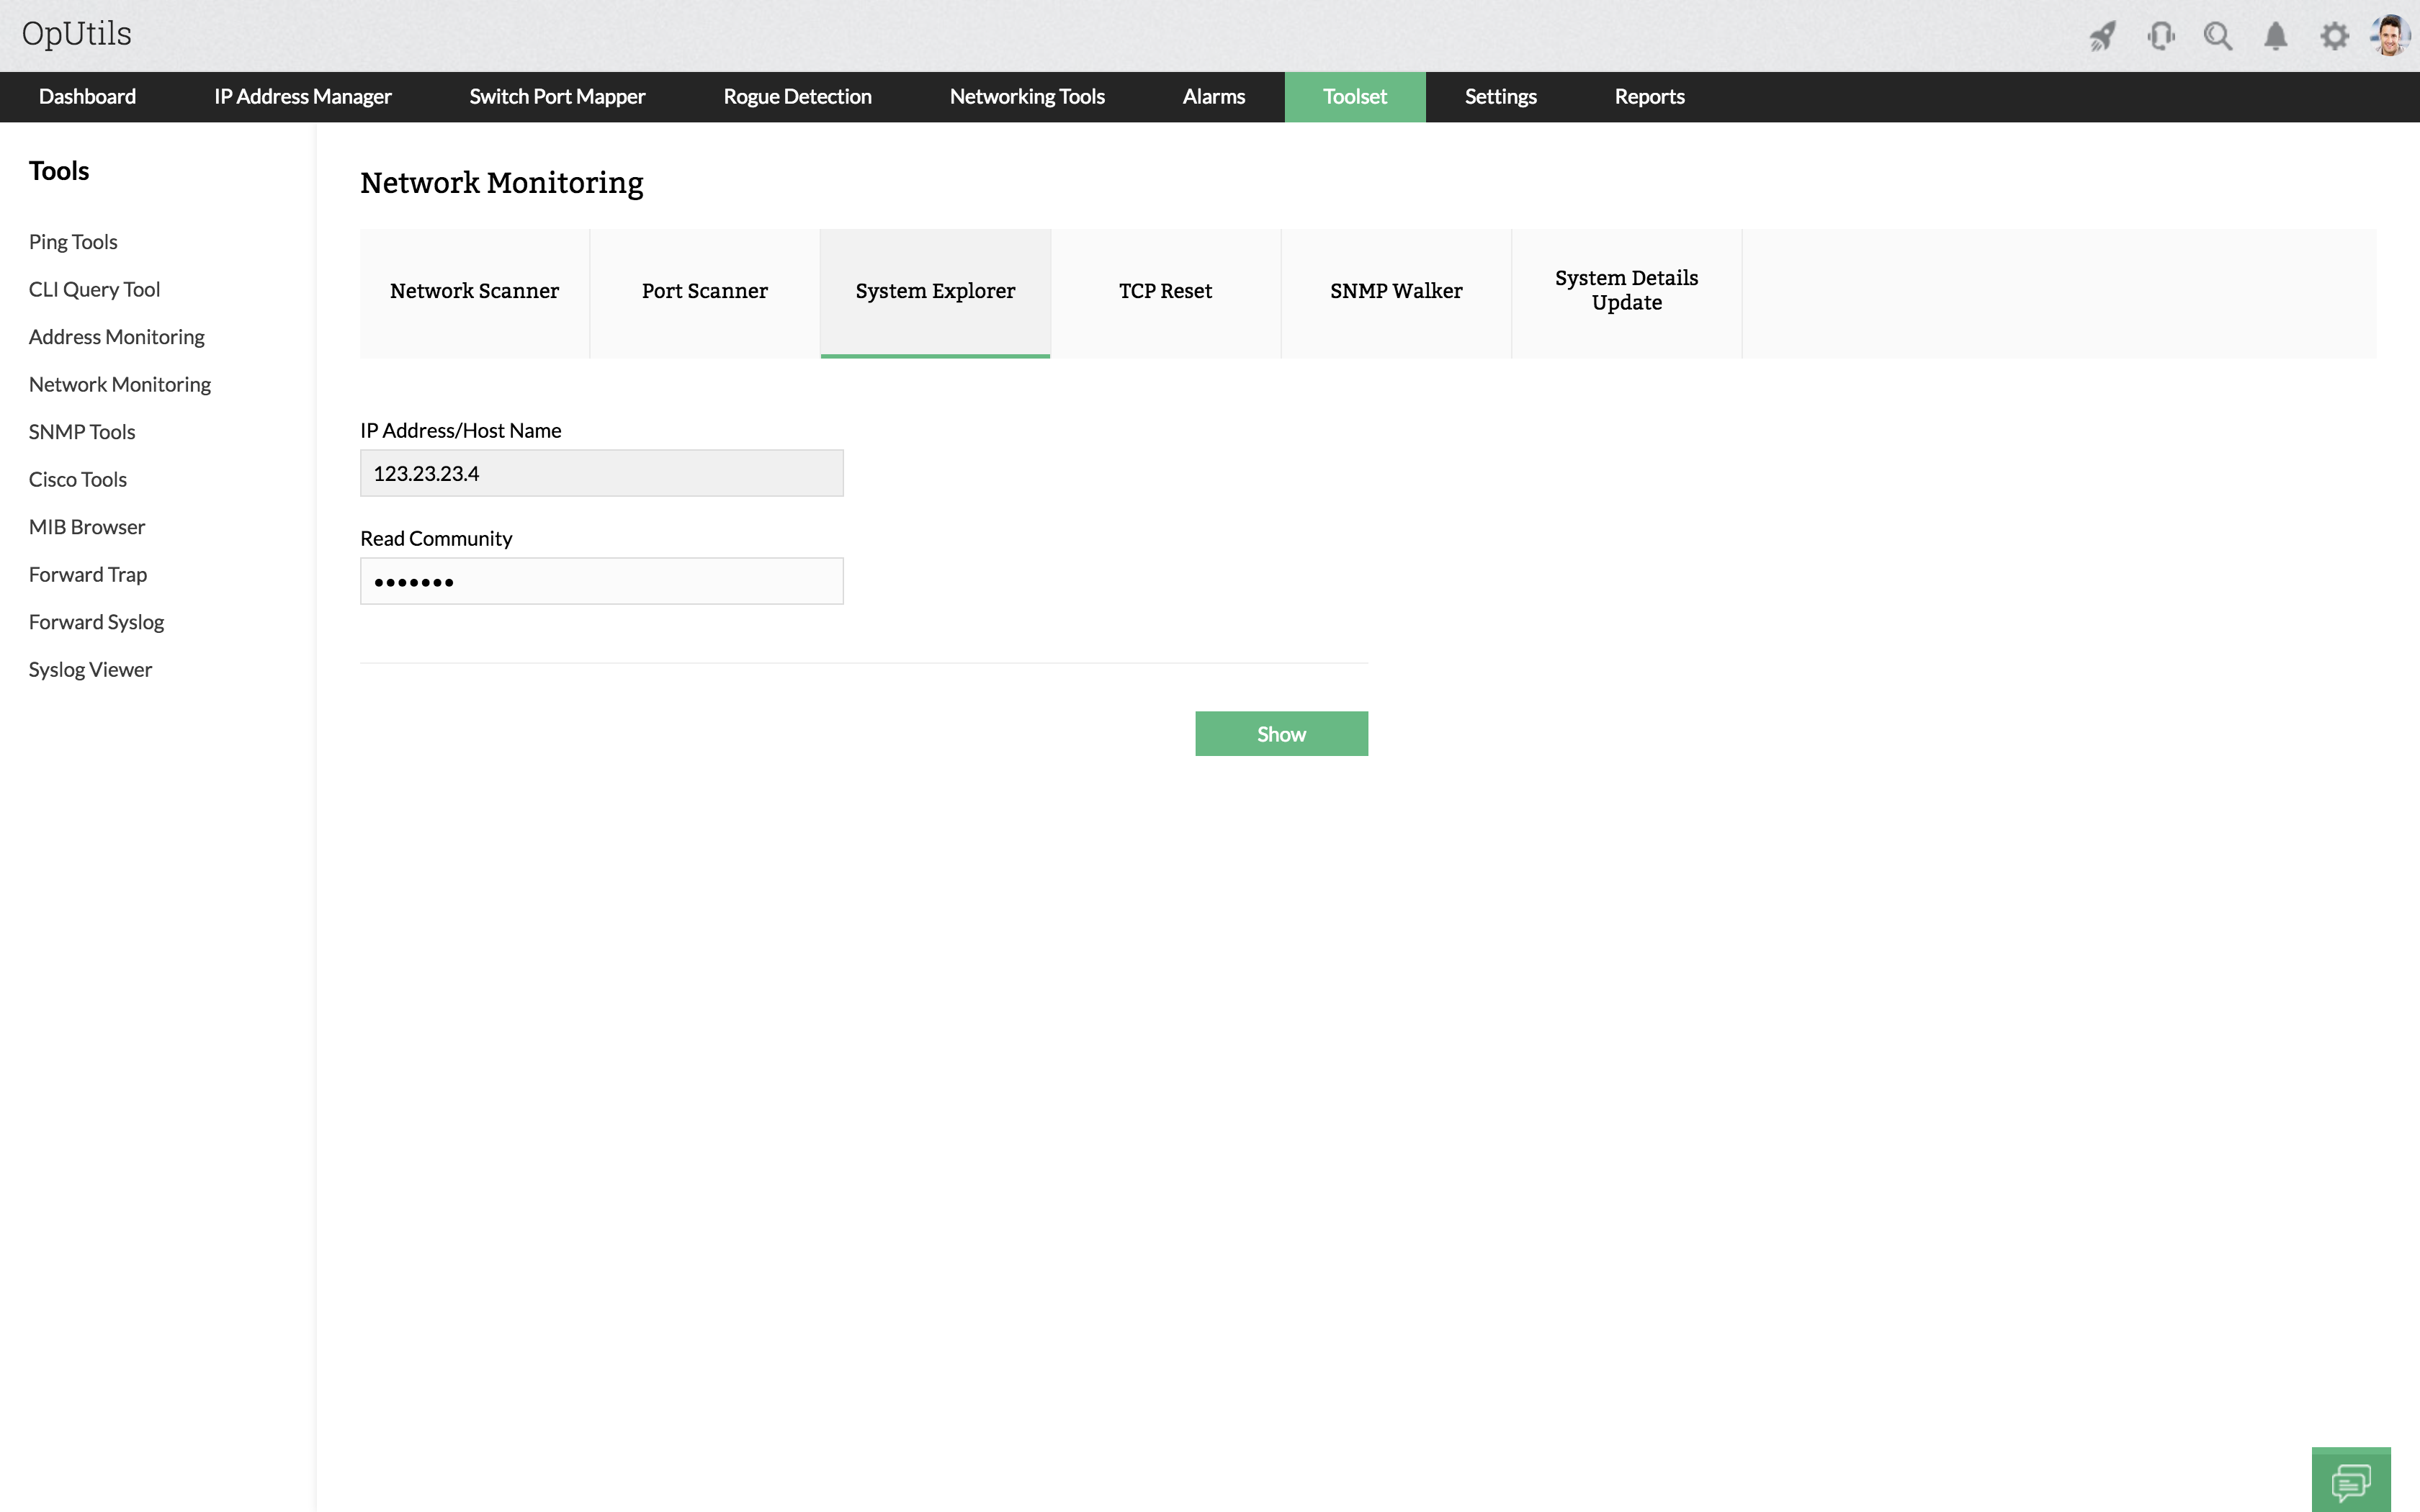Open the Rogue Detection menu
Viewport: 2420px width, 1512px height.
tap(797, 97)
